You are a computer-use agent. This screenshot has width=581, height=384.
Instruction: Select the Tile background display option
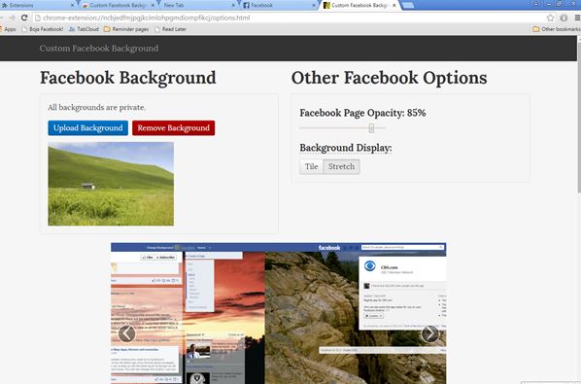(311, 166)
